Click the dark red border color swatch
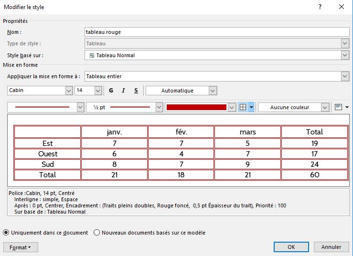This screenshot has height=256, width=353. (196, 107)
